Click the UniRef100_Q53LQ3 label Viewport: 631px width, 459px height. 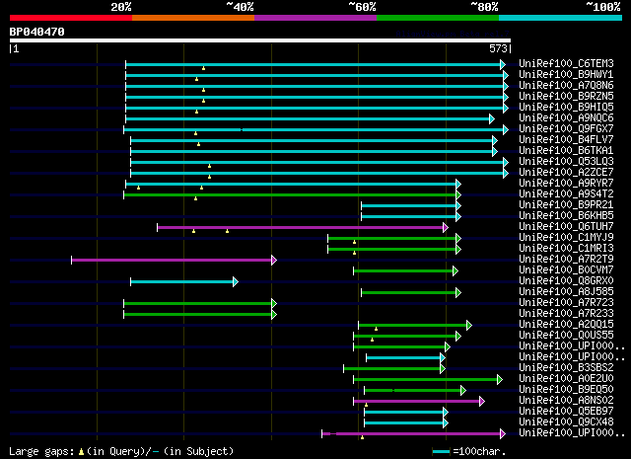[566, 162]
